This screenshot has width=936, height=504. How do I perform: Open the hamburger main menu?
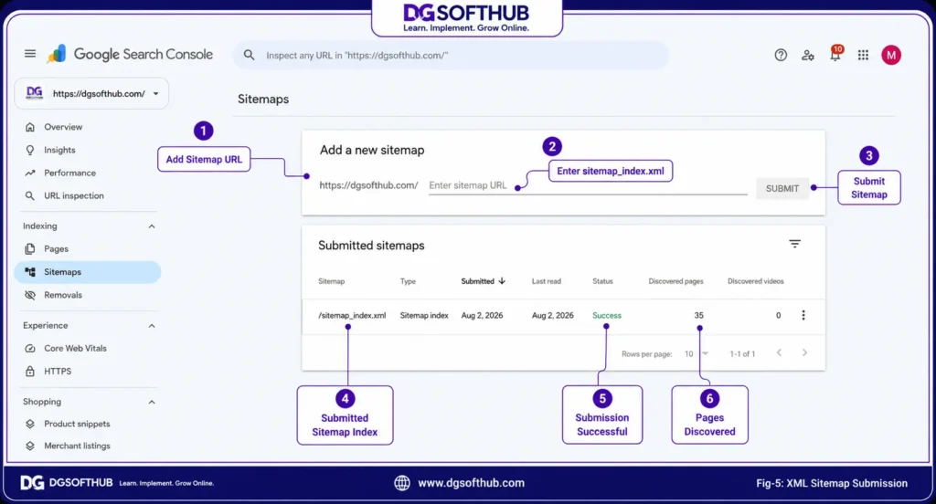coord(30,54)
